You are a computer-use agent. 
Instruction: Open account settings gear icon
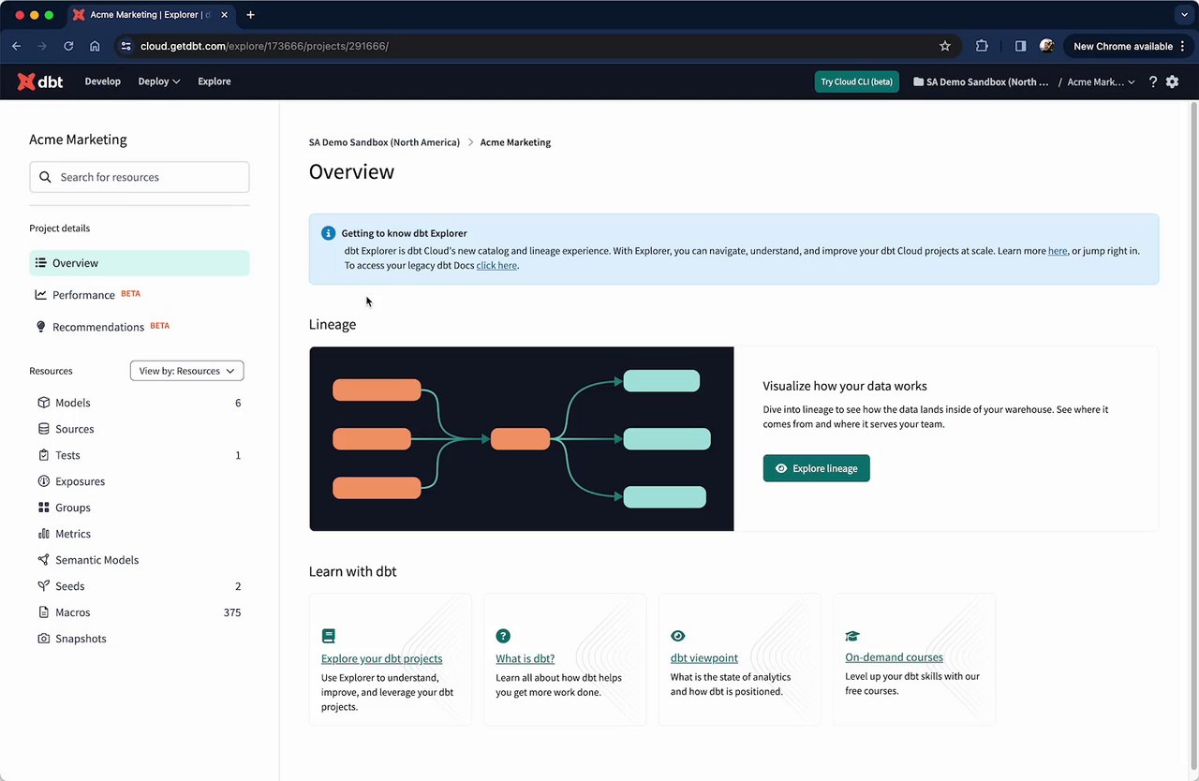coord(1172,81)
